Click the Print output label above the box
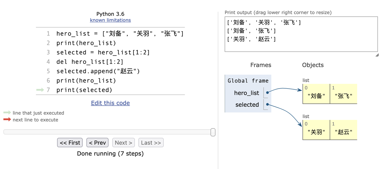383x169 pixels. [x=278, y=12]
